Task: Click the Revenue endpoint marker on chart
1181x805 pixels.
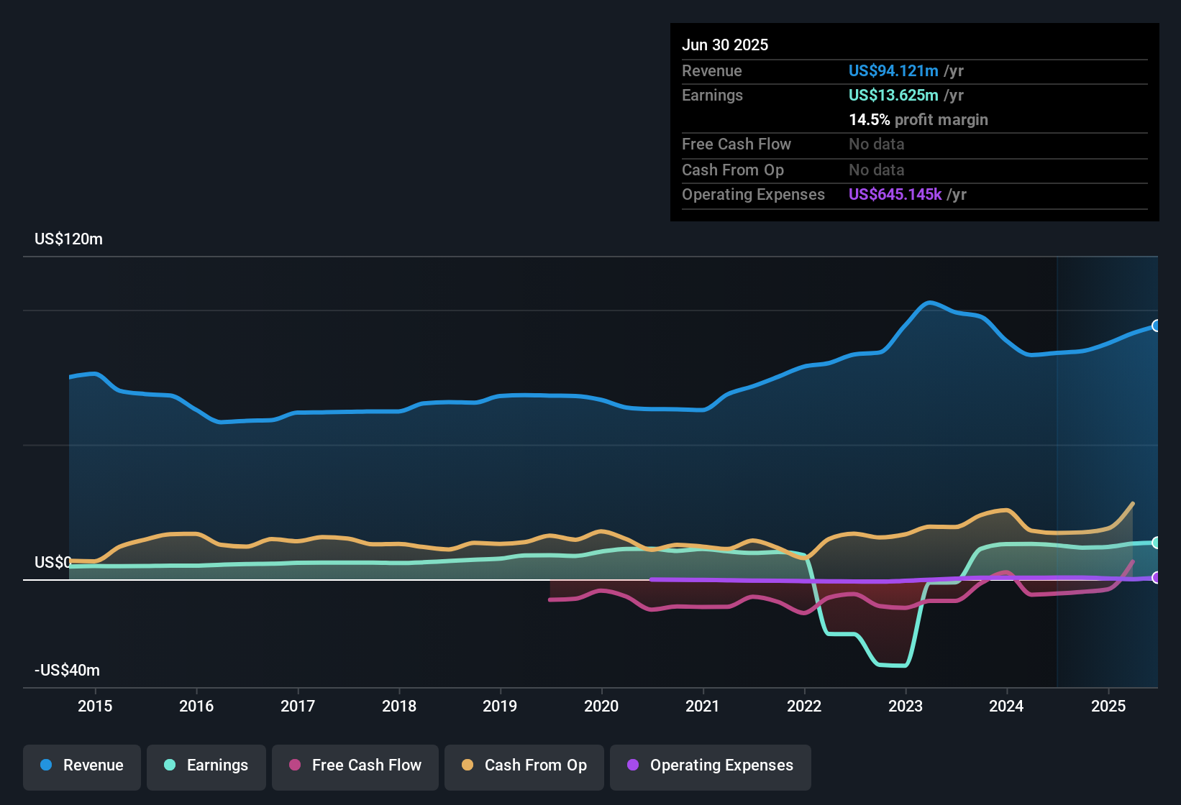Action: coord(1156,326)
